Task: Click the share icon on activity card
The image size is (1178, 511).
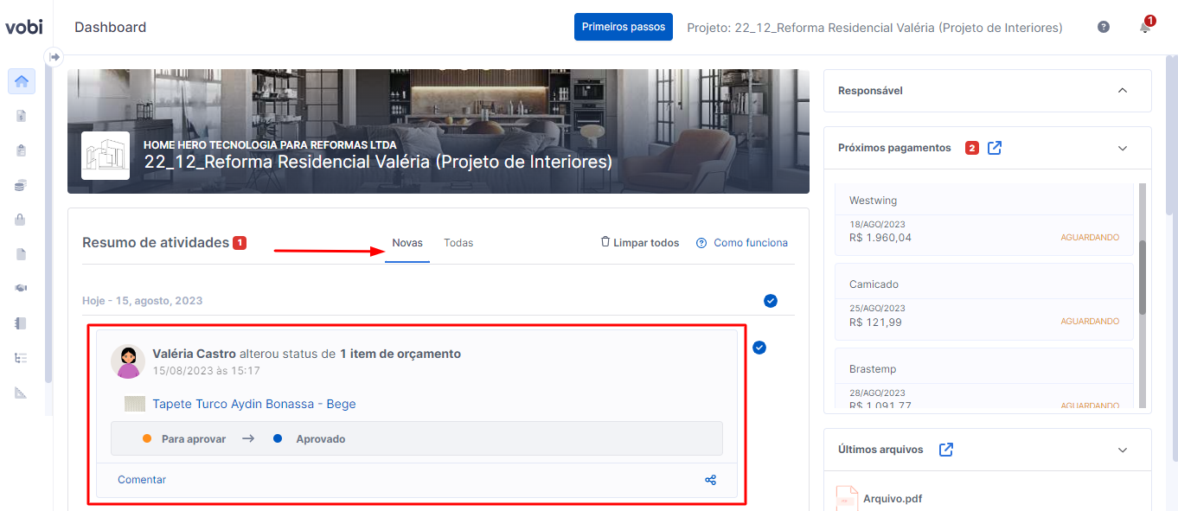Action: pos(711,480)
